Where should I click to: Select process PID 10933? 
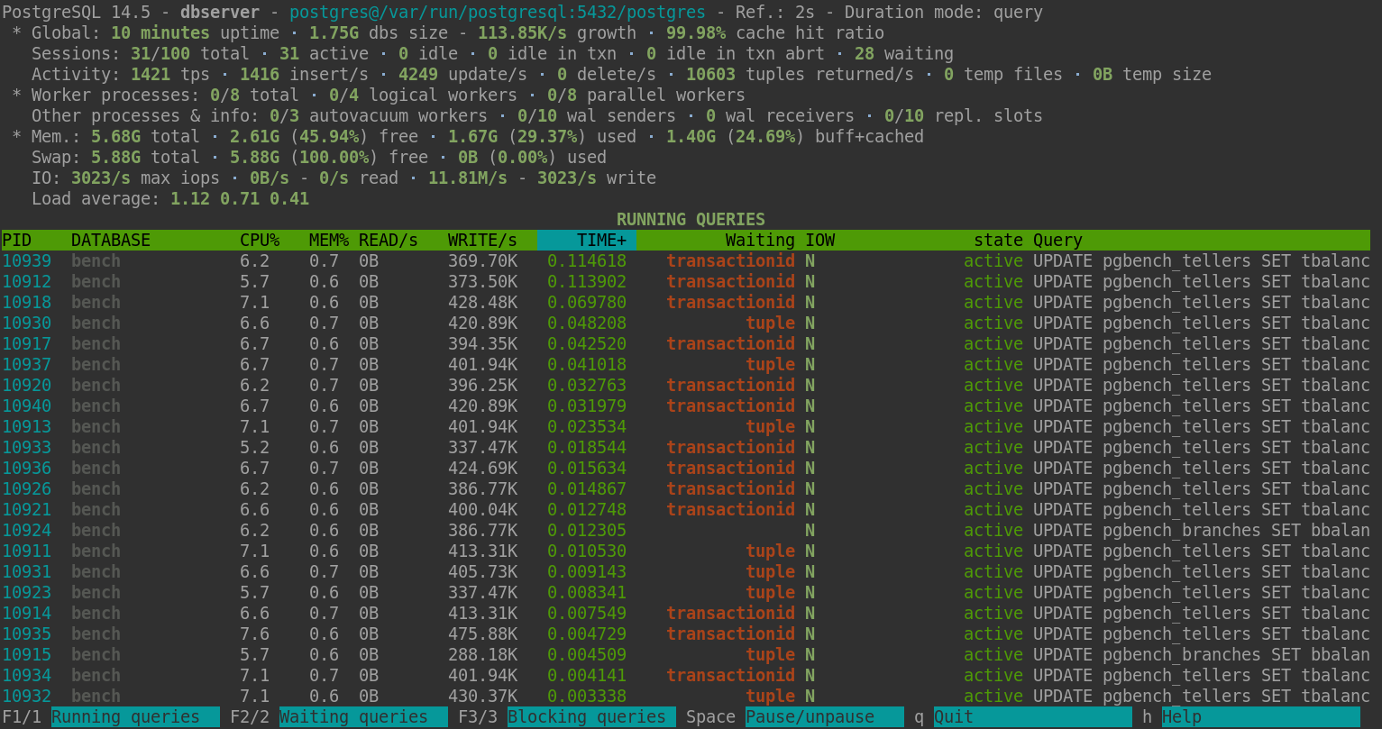coord(26,448)
